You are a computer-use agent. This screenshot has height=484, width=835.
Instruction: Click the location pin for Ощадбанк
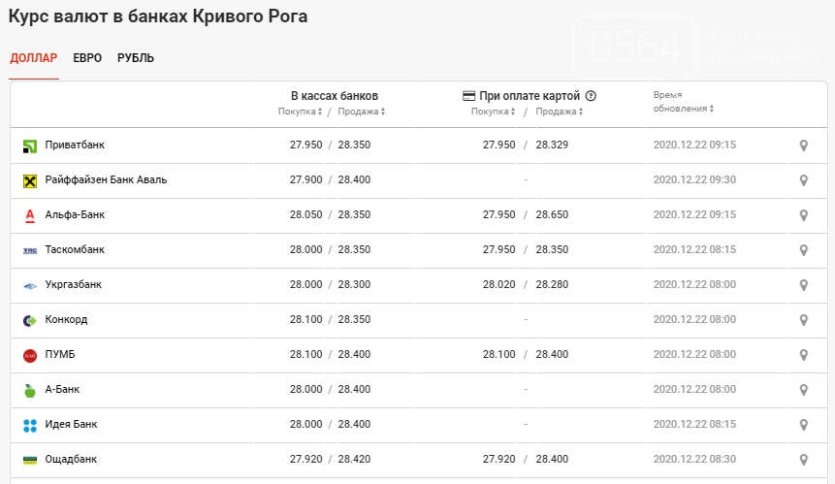[x=803, y=460]
